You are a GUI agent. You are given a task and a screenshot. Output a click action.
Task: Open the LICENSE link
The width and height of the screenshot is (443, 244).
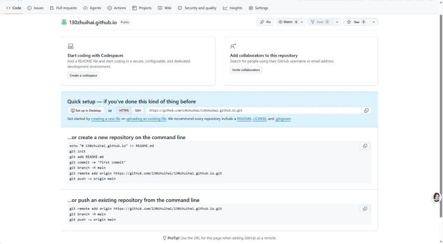259,119
